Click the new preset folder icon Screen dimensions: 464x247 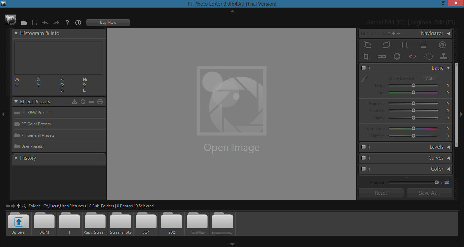(x=91, y=102)
